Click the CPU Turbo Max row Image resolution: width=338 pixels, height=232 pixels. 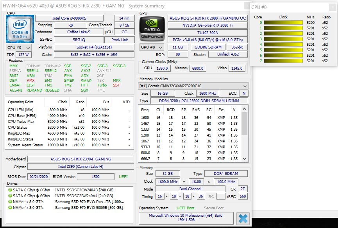point(69,122)
